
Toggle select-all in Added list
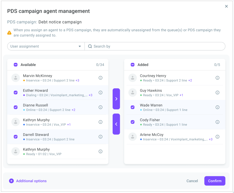click(x=133, y=65)
